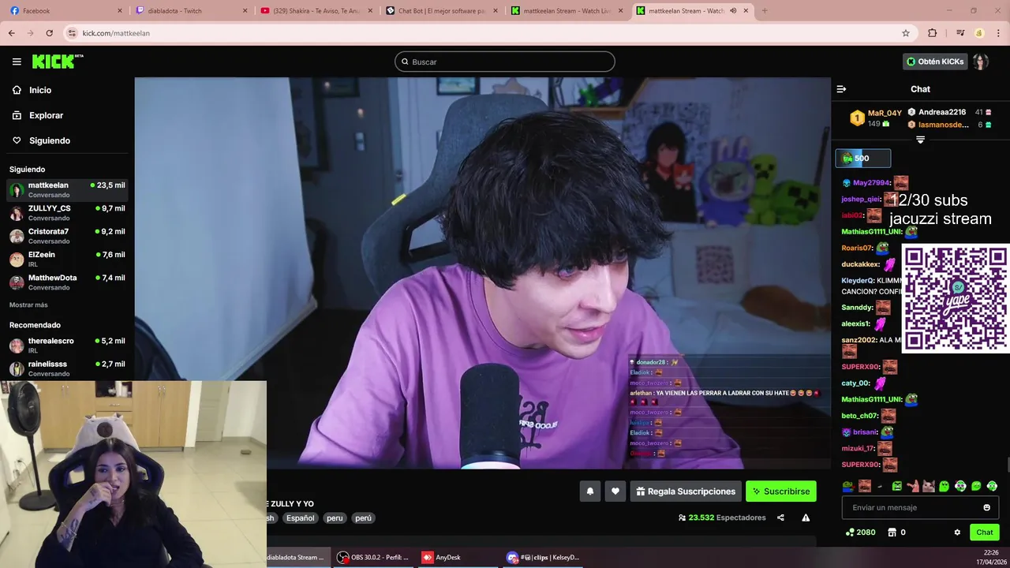This screenshot has height=568, width=1010.
Task: Click the 23.532 Espectadores viewer count
Action: coord(722,518)
